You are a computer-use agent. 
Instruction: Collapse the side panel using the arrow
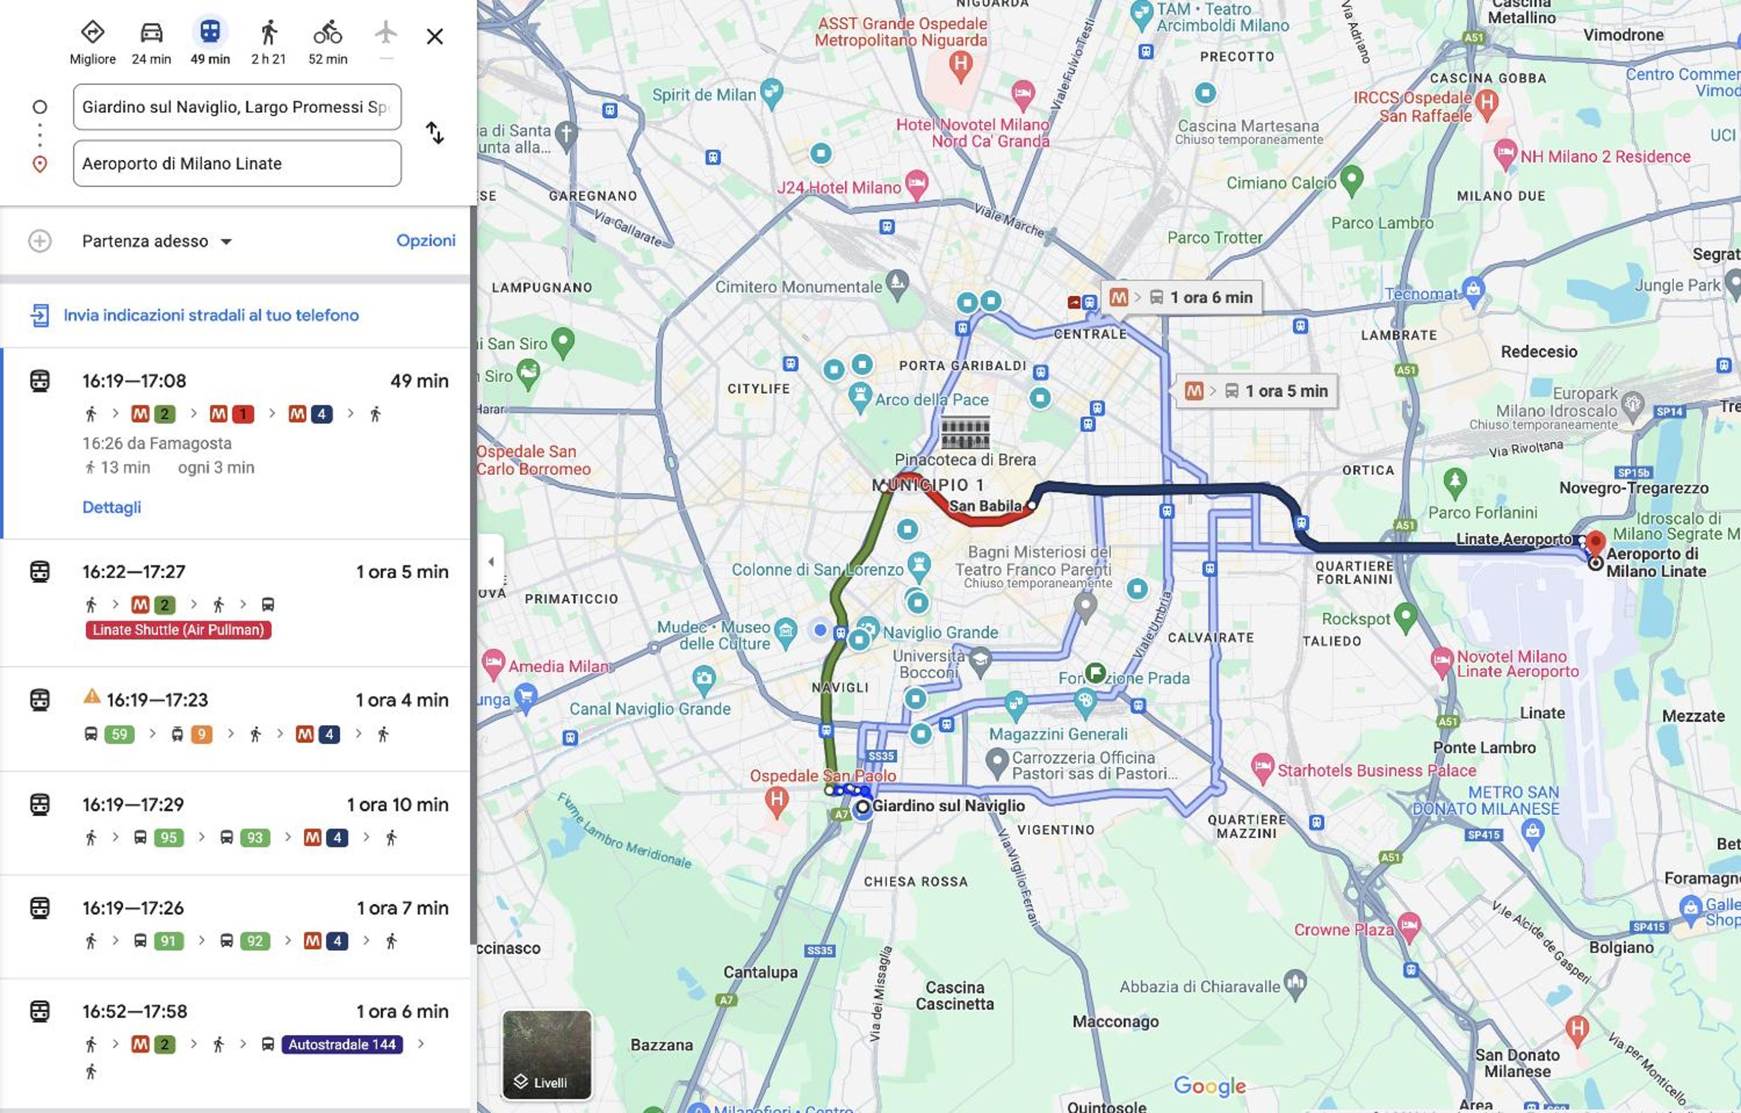(x=491, y=562)
